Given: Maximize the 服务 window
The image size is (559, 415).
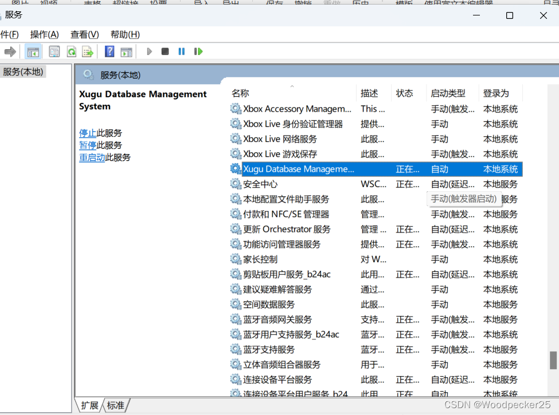Looking at the screenshot, I should click(510, 15).
